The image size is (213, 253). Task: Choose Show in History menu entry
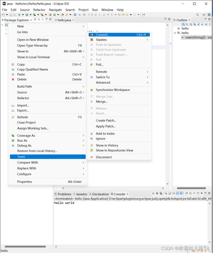(119, 146)
